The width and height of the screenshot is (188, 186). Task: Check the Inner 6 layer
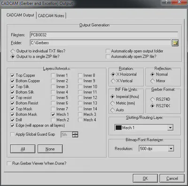[53, 103]
